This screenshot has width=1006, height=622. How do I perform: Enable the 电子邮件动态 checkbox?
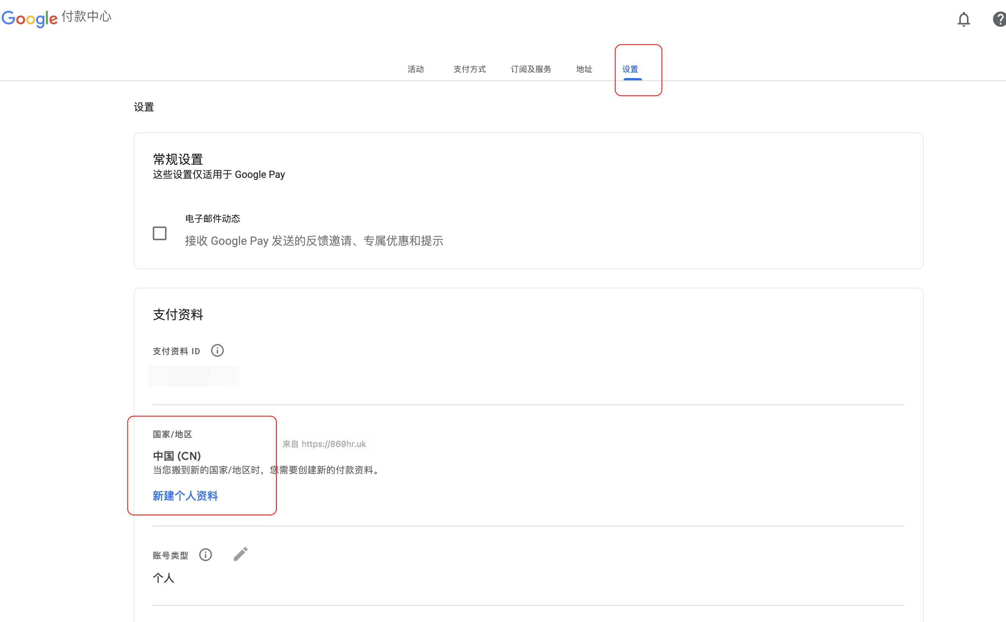(160, 233)
